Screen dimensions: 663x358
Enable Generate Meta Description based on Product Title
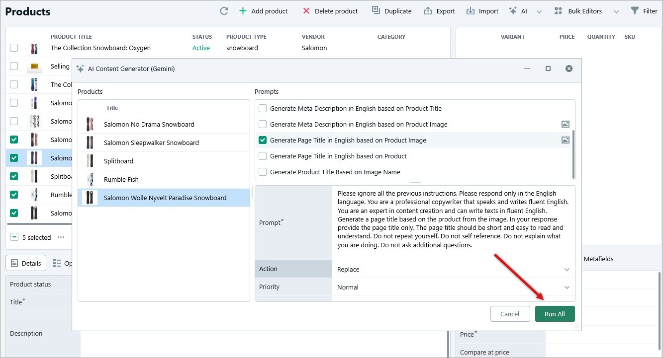[x=263, y=109]
